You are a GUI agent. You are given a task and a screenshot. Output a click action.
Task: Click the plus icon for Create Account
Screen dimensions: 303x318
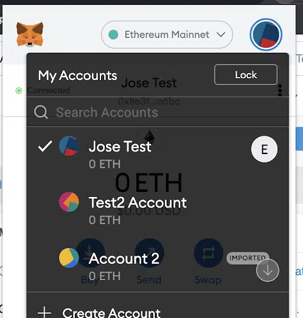pos(45,312)
